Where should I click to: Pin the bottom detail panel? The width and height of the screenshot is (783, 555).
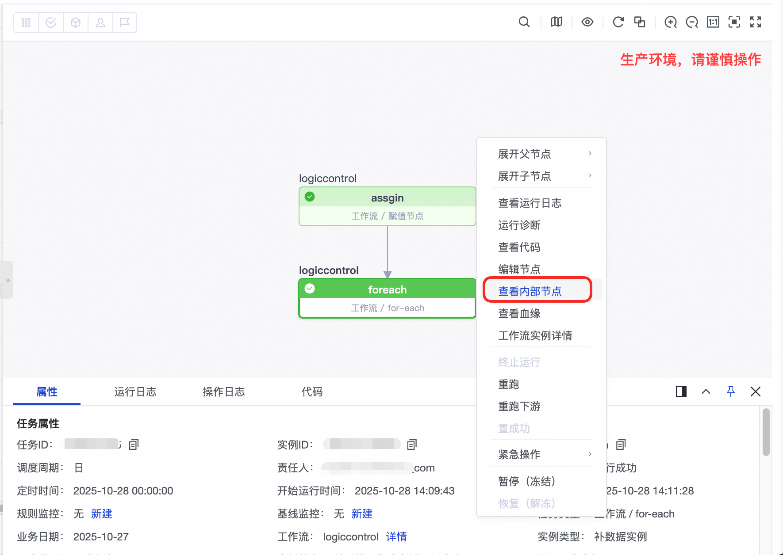pyautogui.click(x=731, y=392)
